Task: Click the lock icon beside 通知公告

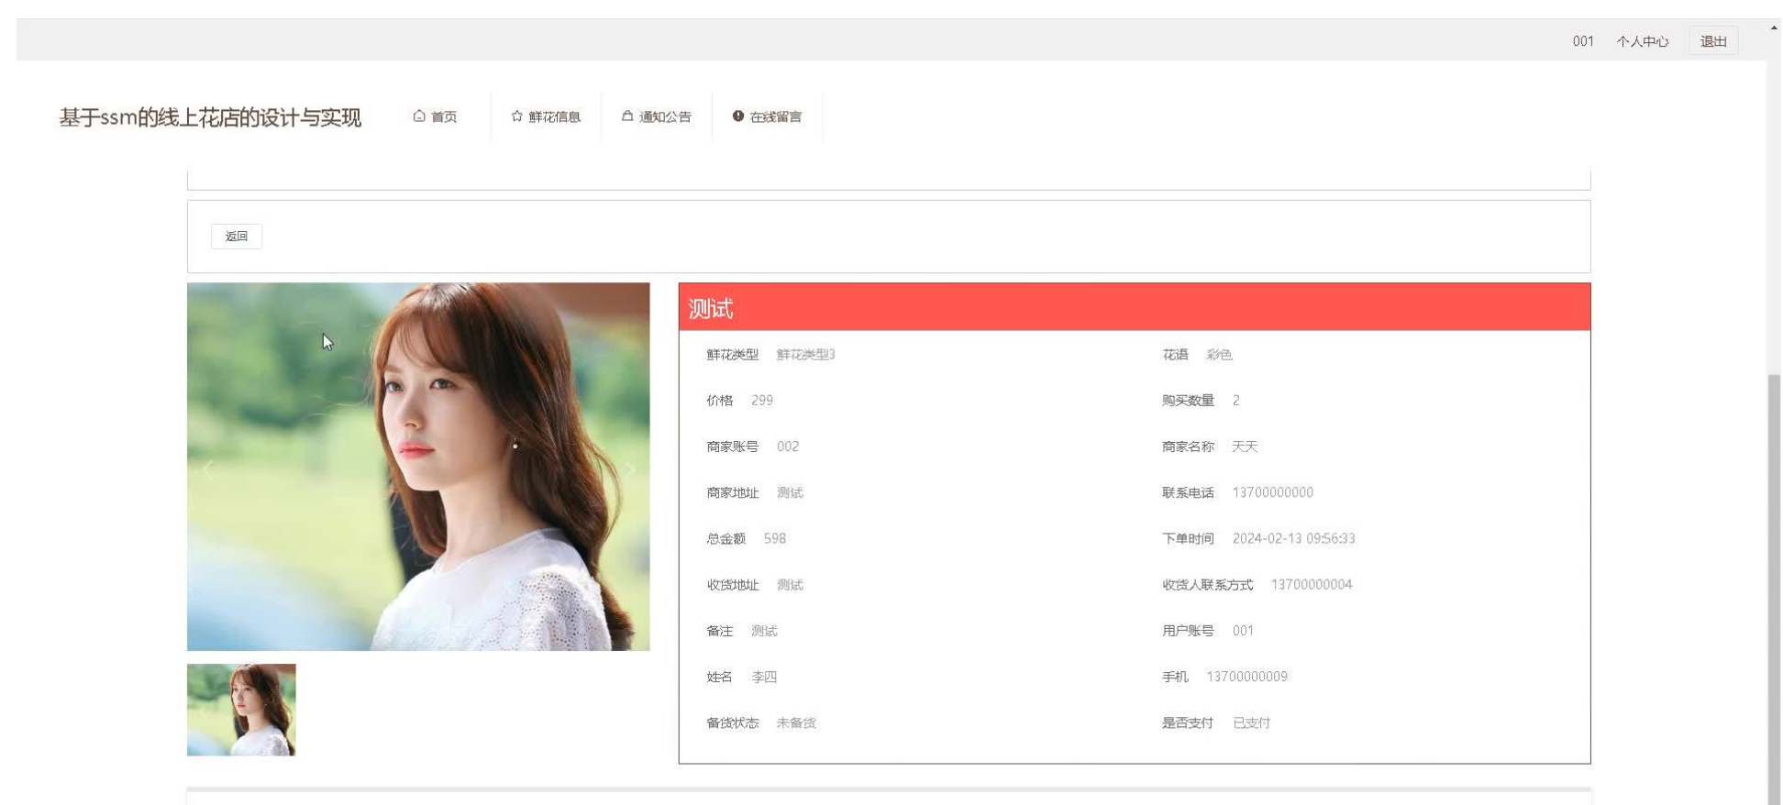Action: [627, 116]
